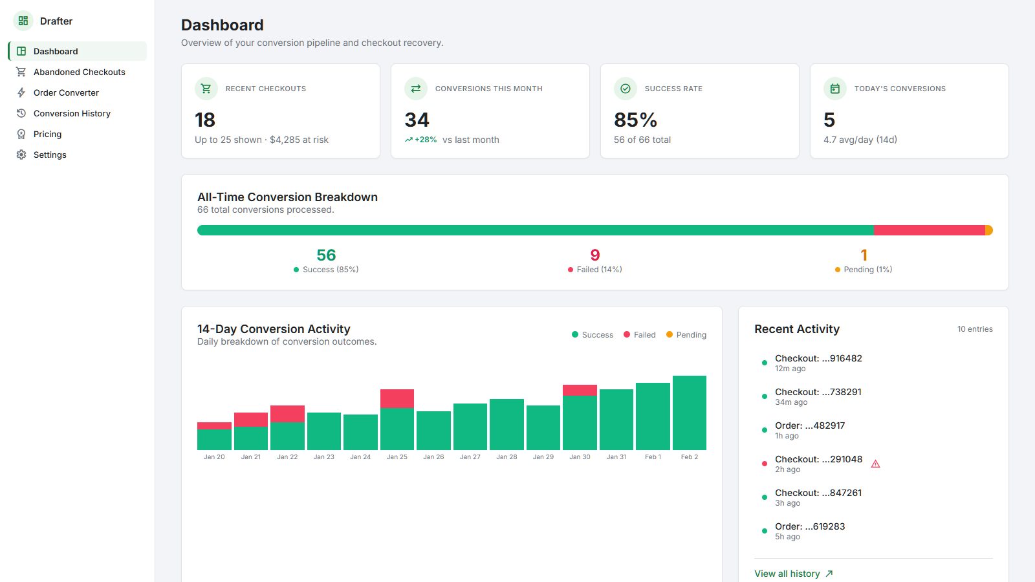Viewport: 1035px width, 582px height.
Task: Click the Order Converter lightning icon
Action: click(21, 92)
